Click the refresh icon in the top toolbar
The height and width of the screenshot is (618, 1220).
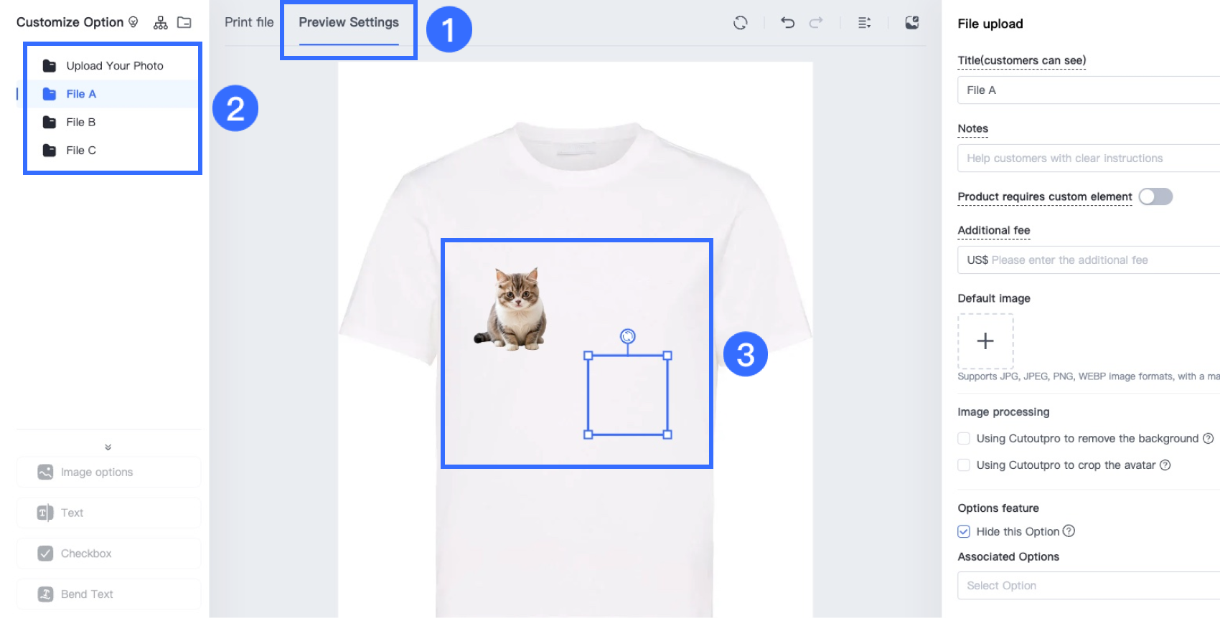[740, 23]
